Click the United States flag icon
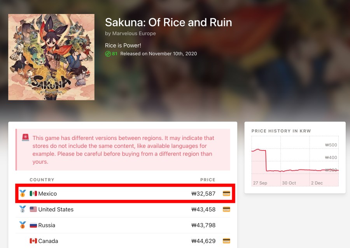 pyautogui.click(x=33, y=210)
